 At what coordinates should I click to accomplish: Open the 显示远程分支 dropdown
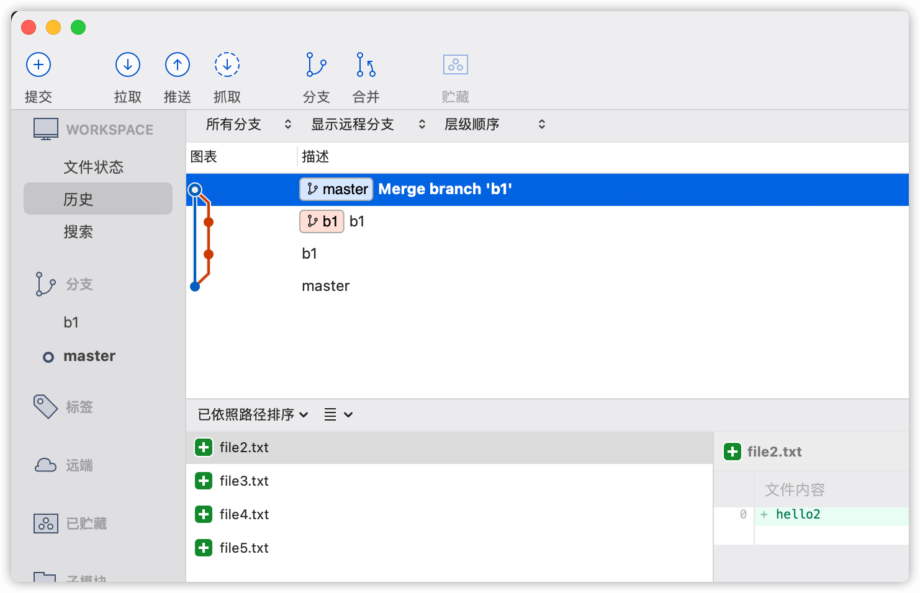coord(368,125)
